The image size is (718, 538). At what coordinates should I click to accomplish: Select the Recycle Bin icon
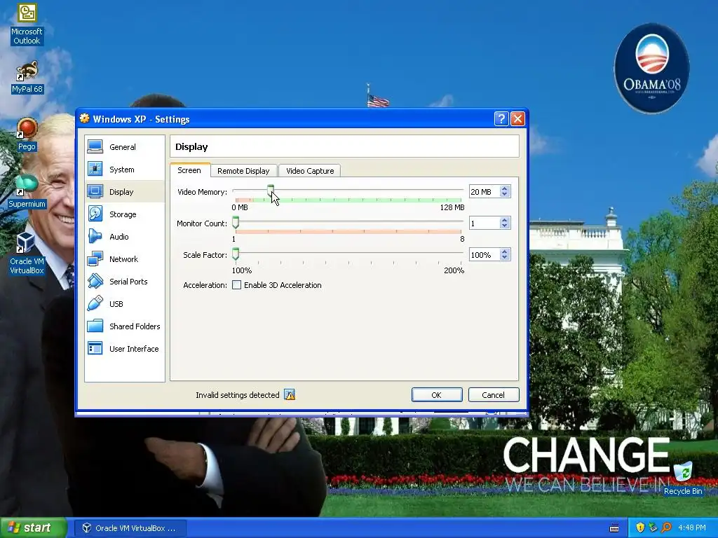pos(683,478)
